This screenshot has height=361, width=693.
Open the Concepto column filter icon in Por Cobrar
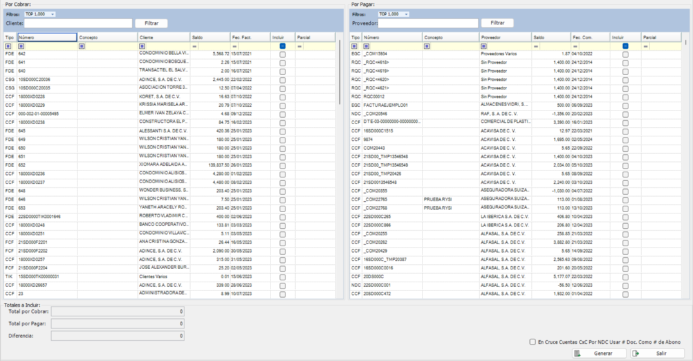pyautogui.click(x=82, y=46)
